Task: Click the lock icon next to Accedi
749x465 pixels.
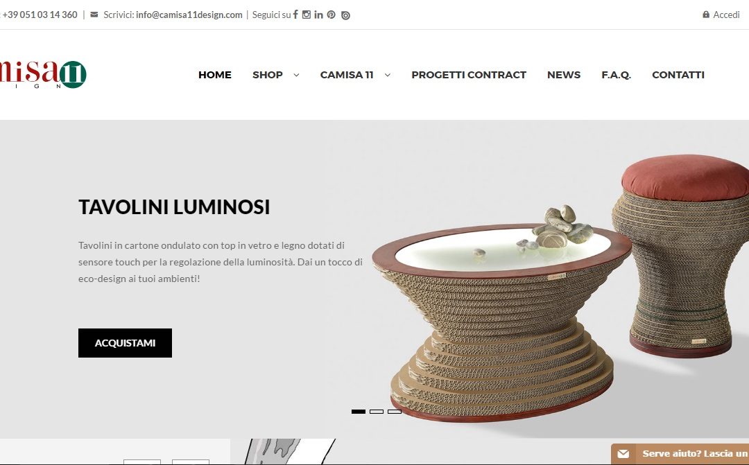Action: (x=705, y=15)
